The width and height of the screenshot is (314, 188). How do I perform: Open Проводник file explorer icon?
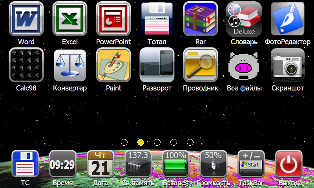(x=201, y=65)
